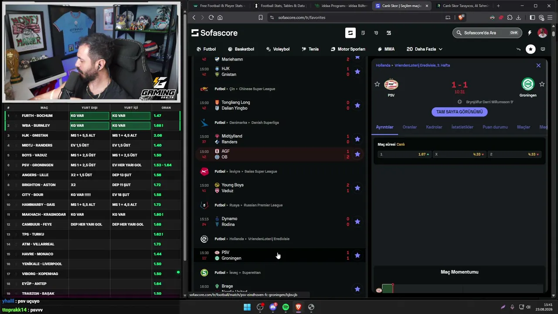Unfavorite the Tongliang Long - Dalian Yingbo match

click(x=357, y=105)
